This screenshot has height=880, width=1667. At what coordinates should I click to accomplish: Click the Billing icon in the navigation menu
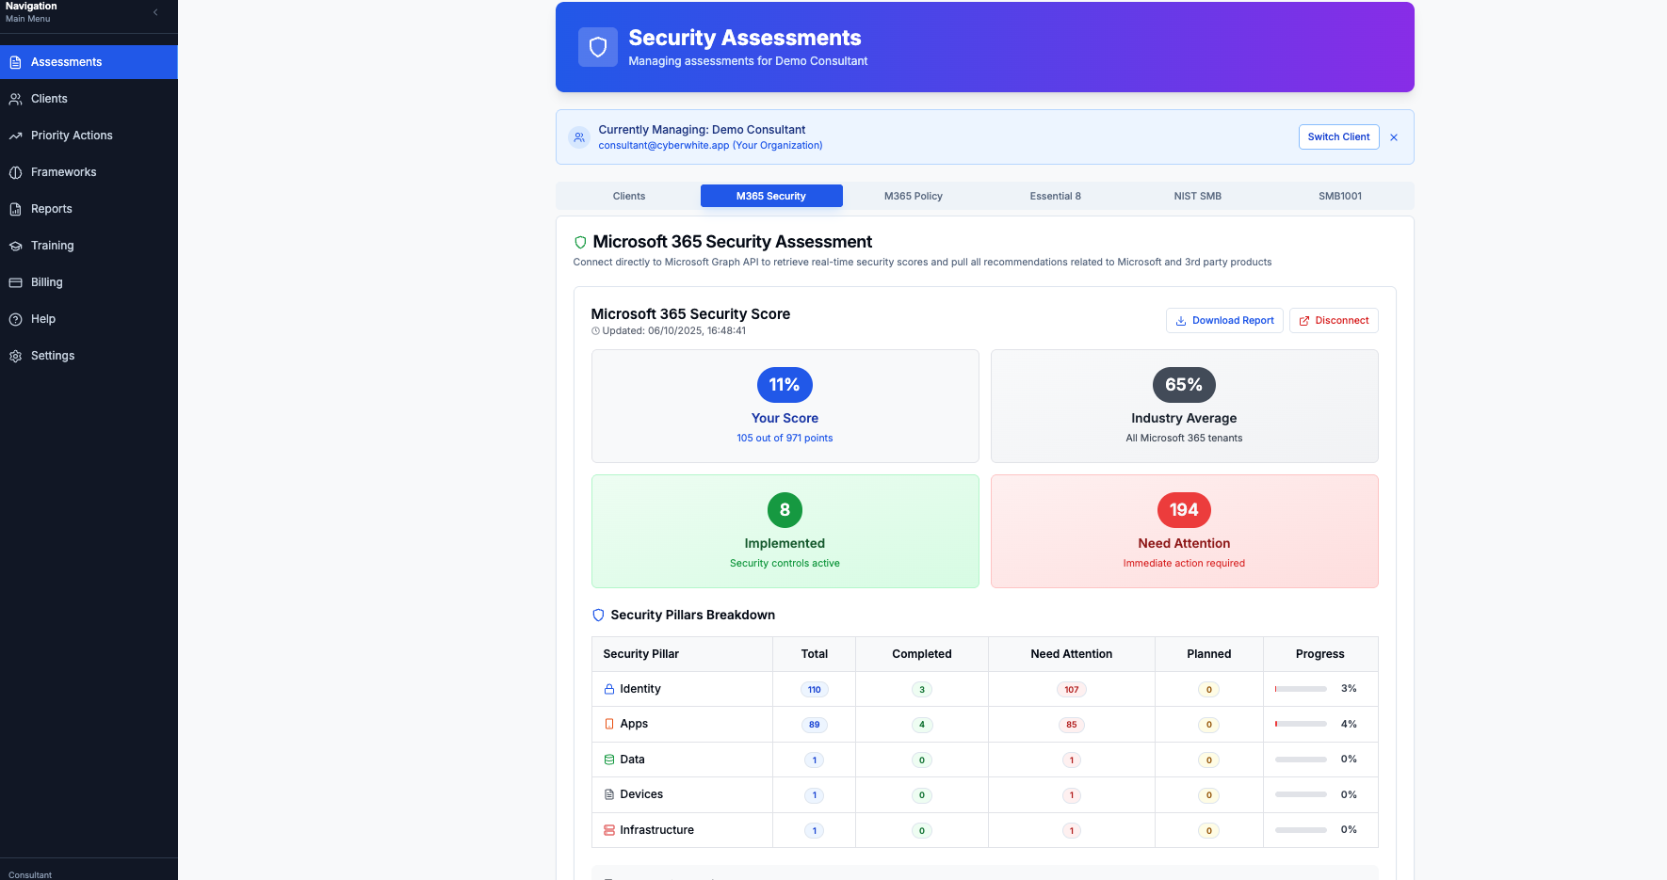coord(15,282)
